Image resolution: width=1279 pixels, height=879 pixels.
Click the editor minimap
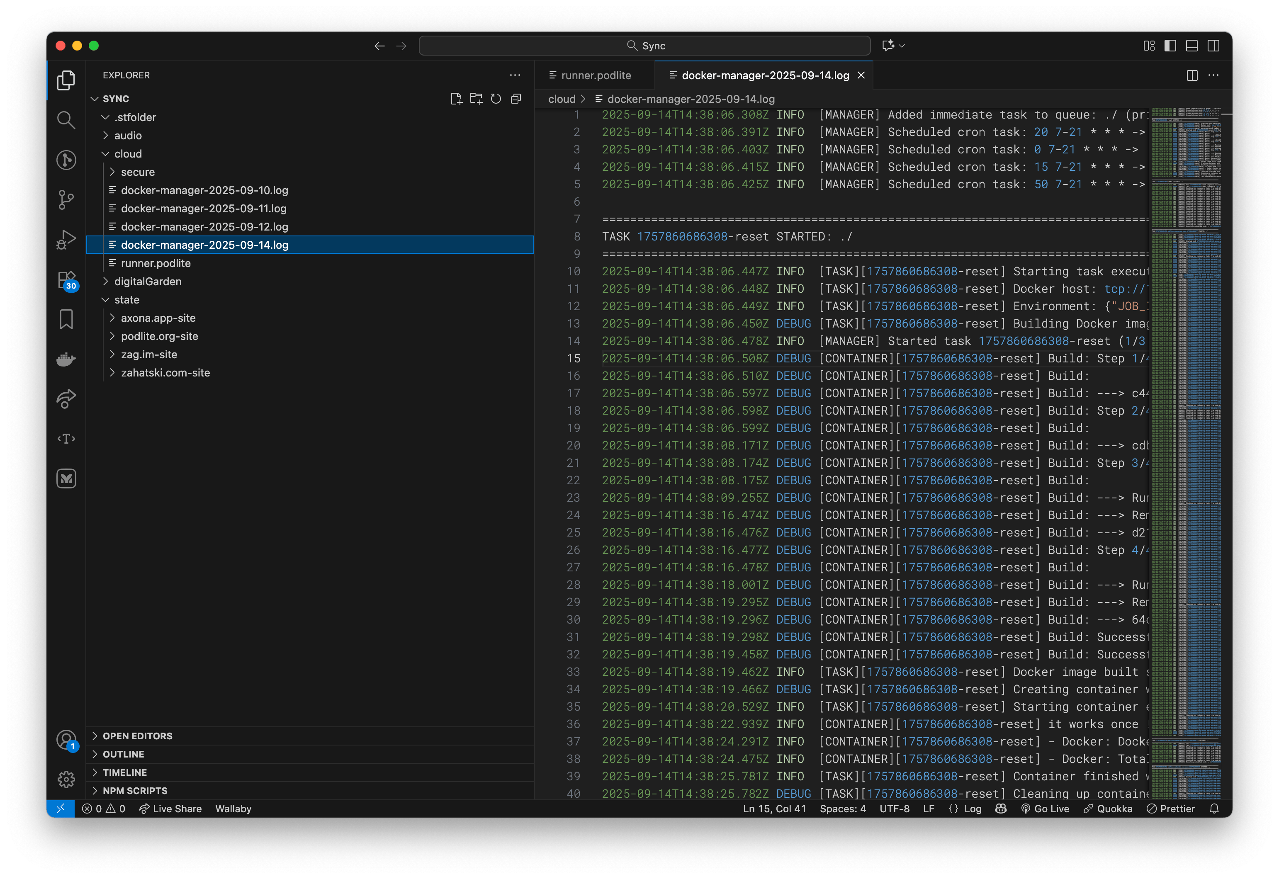(1185, 453)
